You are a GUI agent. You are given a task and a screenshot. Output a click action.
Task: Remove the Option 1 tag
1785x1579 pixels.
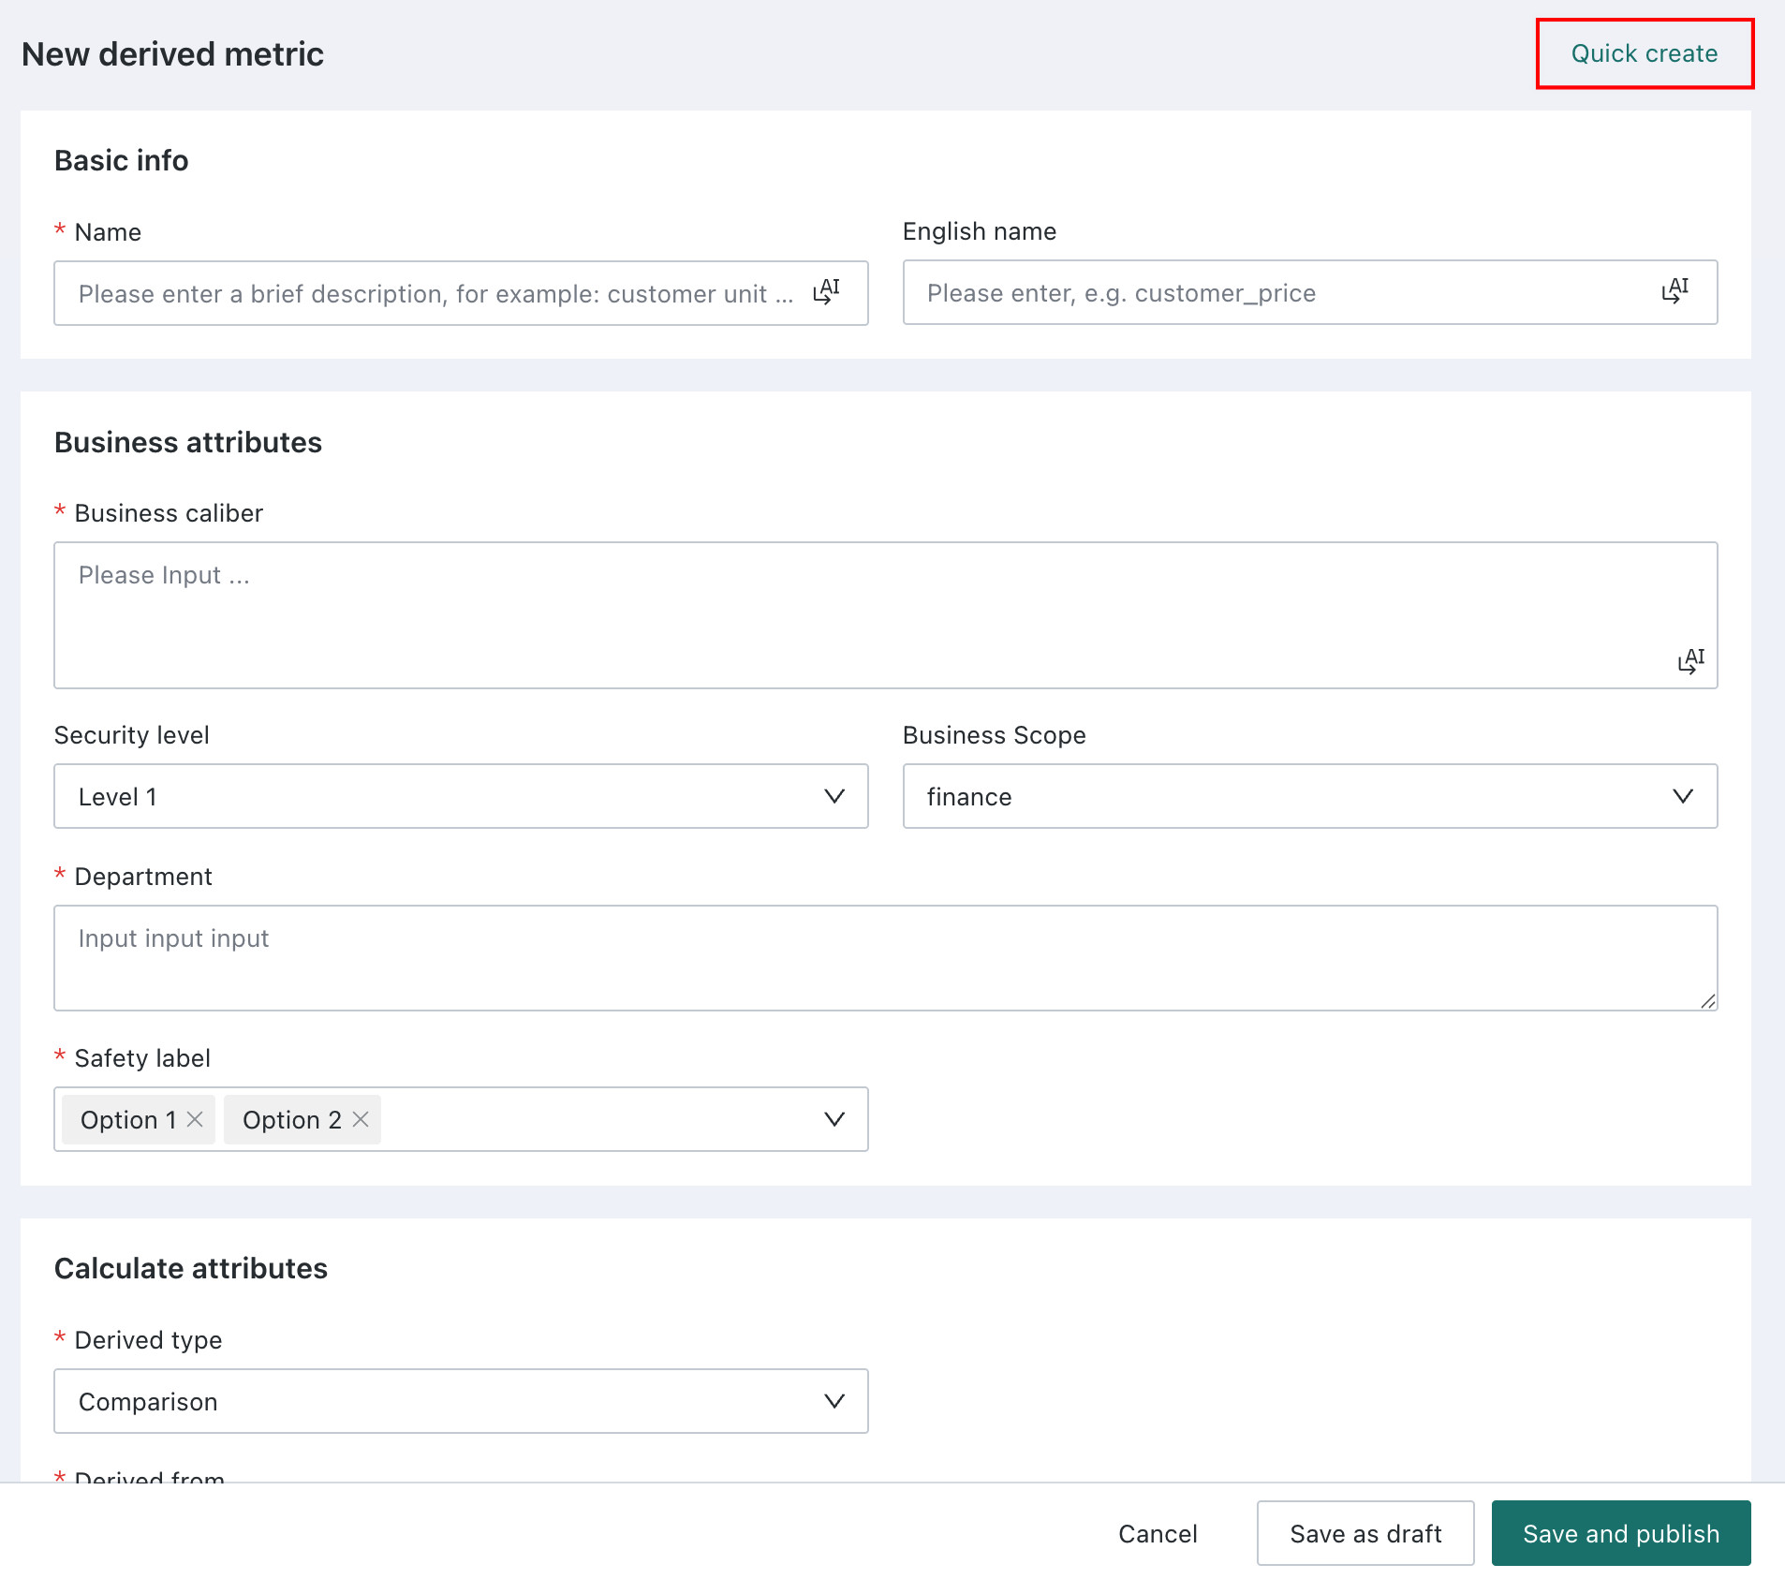pyautogui.click(x=195, y=1119)
